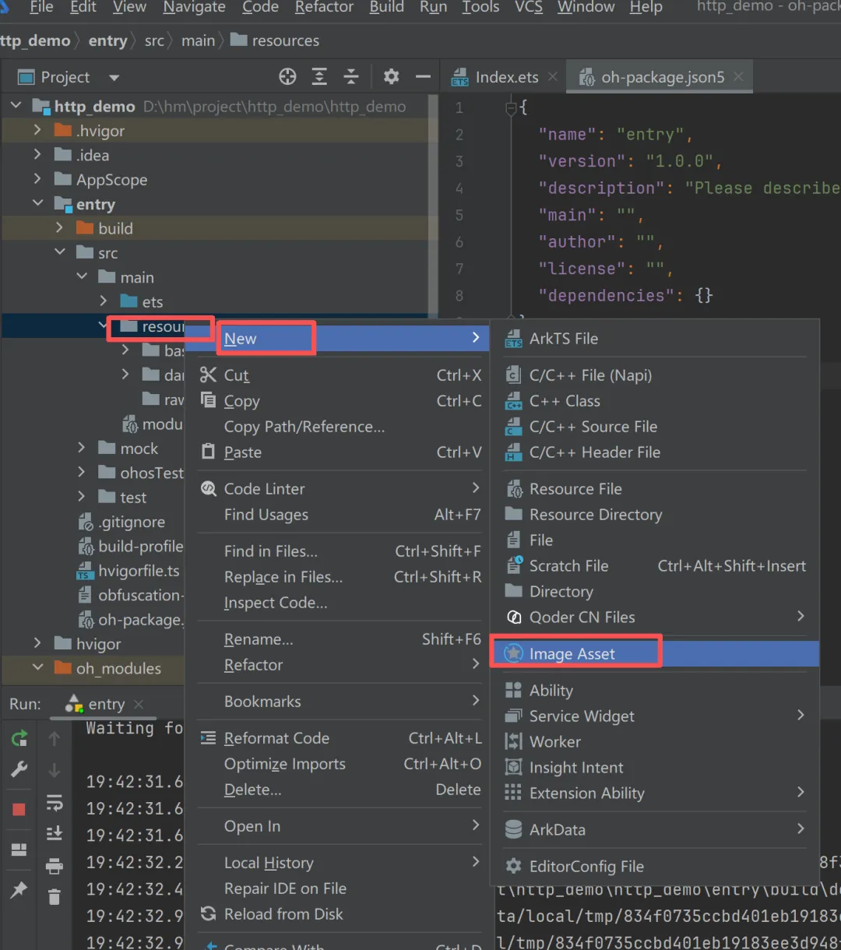
Task: Toggle scroll to end icon in Run console
Action: click(54, 834)
